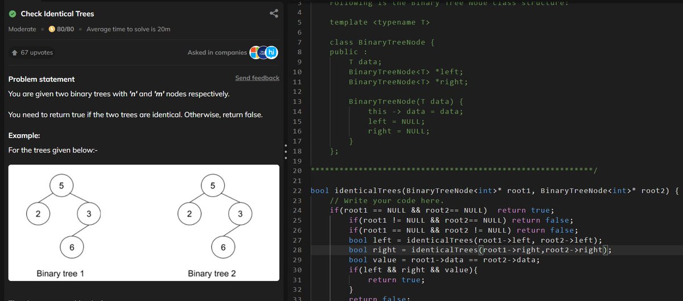Open the company logos group
This screenshot has height=301, width=683.
[264, 52]
